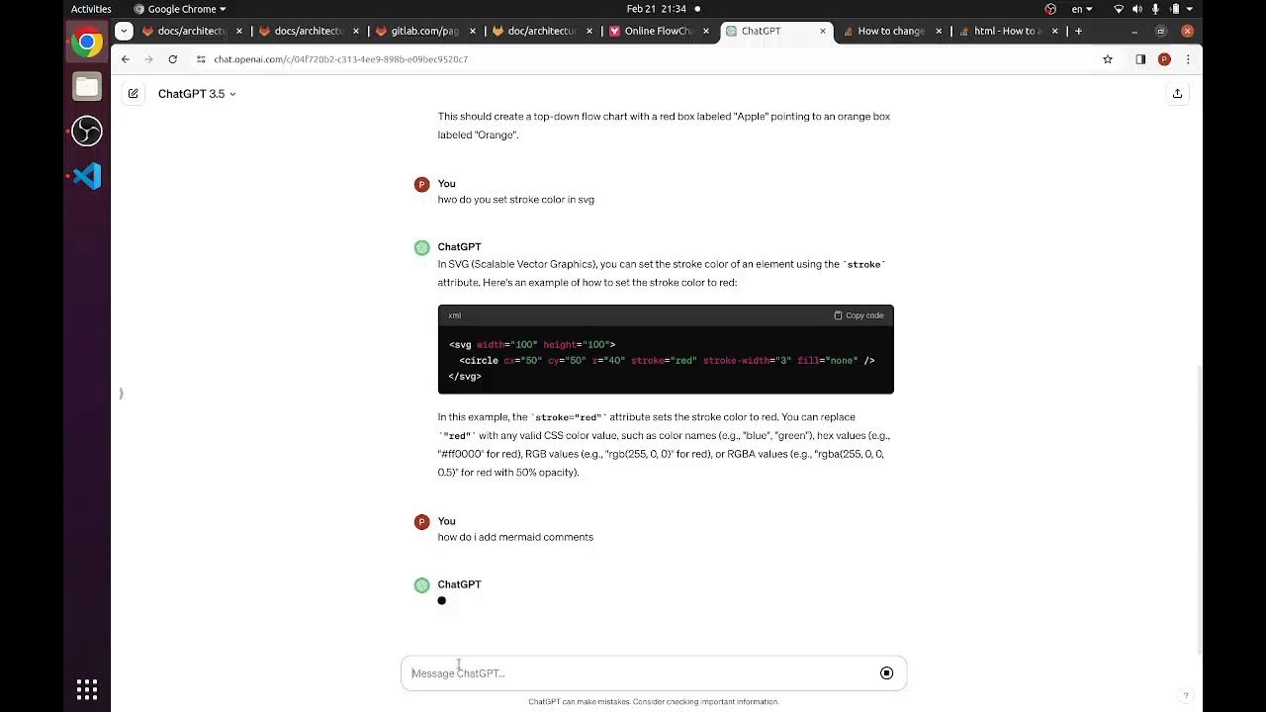Copy code from the xml code block
This screenshot has width=1266, height=712.
coord(859,315)
